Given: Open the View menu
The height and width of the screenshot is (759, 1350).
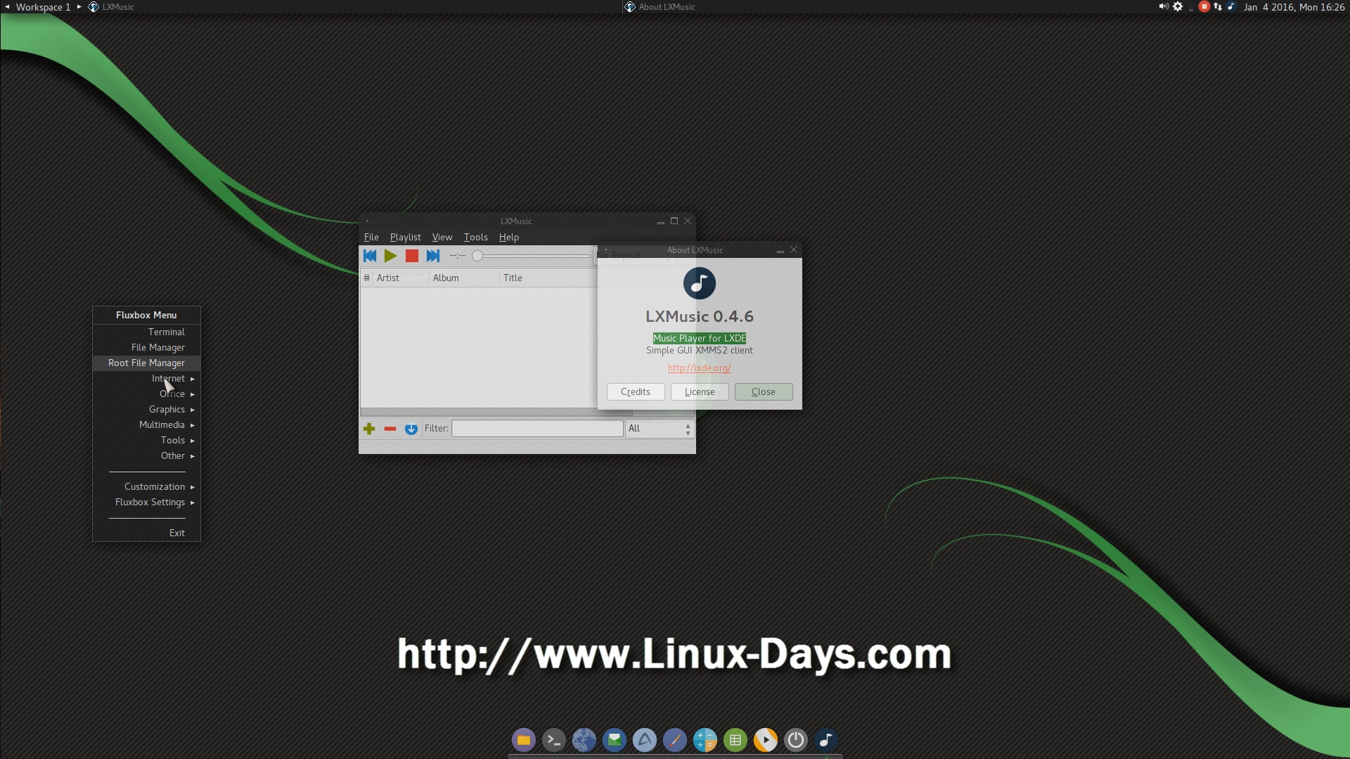Looking at the screenshot, I should 442,238.
